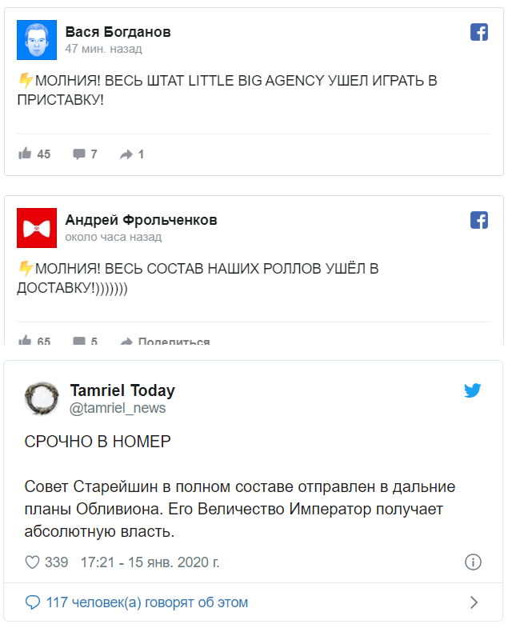Click the @tamriel_news handle
508x628 pixels.
118,408
